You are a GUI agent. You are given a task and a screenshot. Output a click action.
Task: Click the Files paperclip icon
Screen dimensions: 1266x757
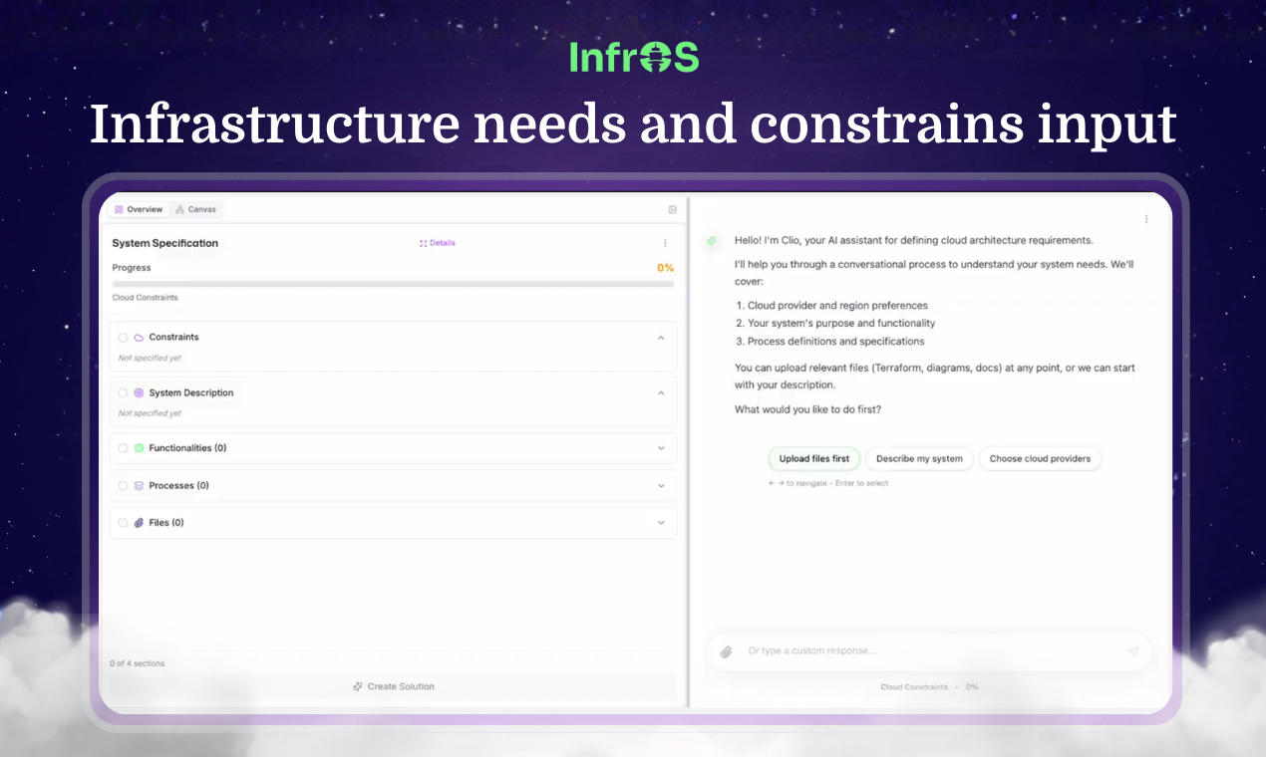point(139,523)
